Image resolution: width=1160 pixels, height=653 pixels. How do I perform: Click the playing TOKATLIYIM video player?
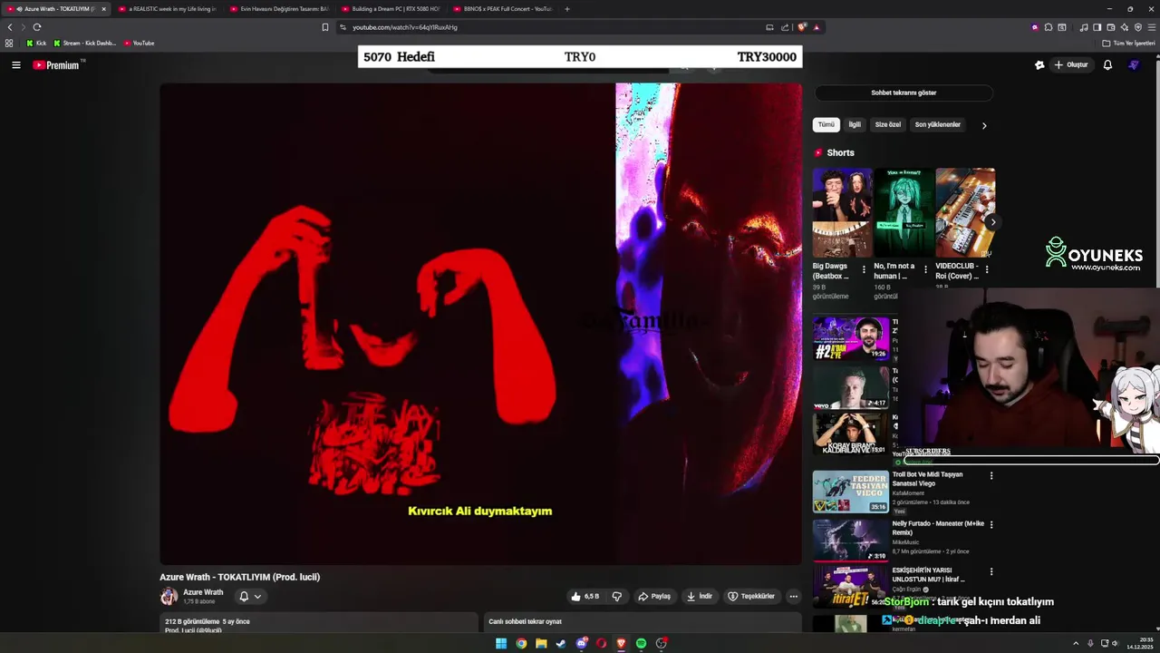(480, 324)
